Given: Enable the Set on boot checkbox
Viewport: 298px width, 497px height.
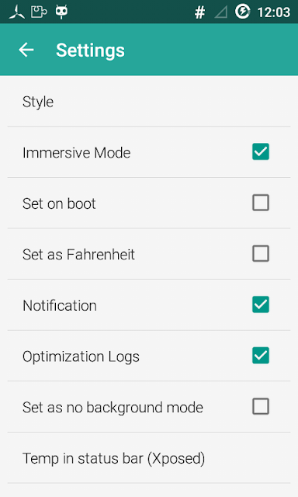Looking at the screenshot, I should 261,203.
